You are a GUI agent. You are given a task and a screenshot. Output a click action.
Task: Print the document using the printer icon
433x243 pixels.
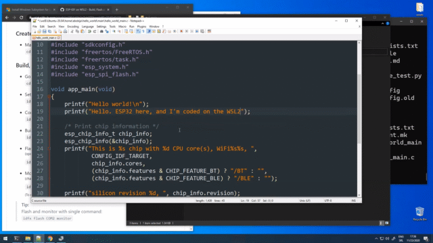pyautogui.click(x=65, y=32)
